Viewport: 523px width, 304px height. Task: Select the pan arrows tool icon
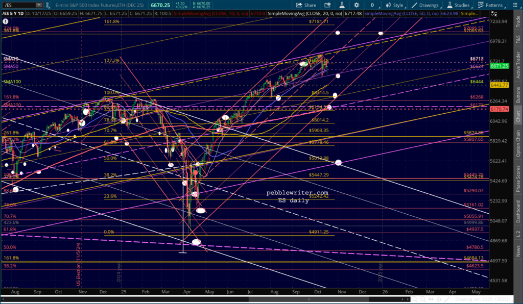(431, 299)
